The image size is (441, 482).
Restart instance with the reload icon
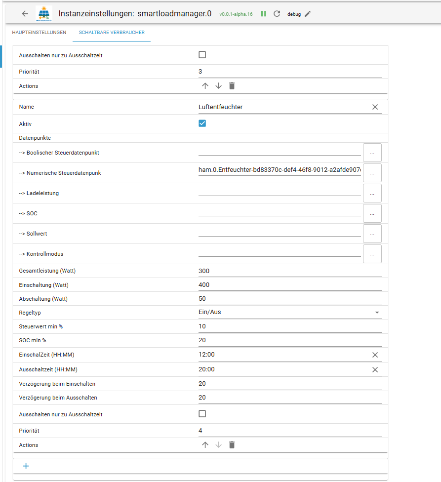coord(277,14)
